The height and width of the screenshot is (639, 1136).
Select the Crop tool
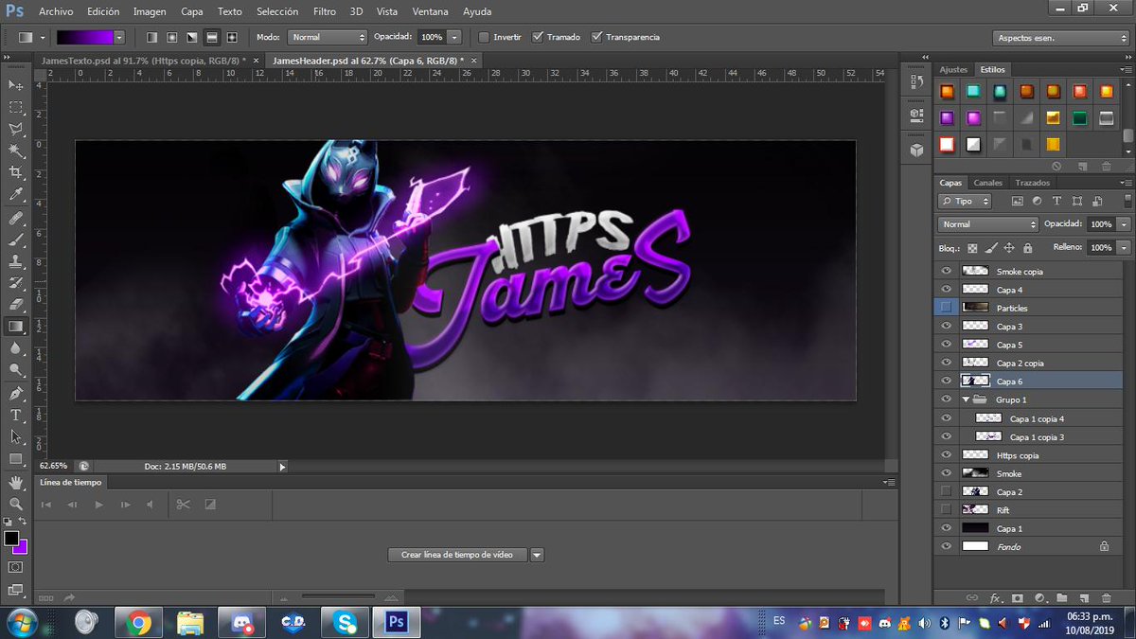pos(15,172)
